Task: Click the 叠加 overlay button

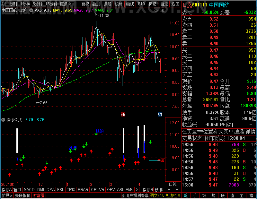Action: pos(96,4)
